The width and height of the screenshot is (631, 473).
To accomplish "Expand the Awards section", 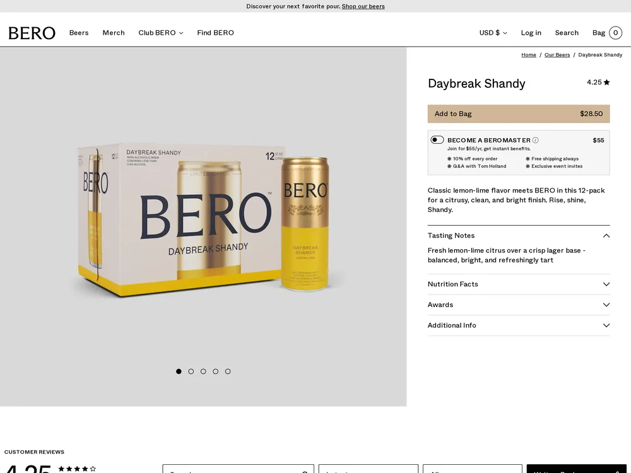I will (518, 305).
